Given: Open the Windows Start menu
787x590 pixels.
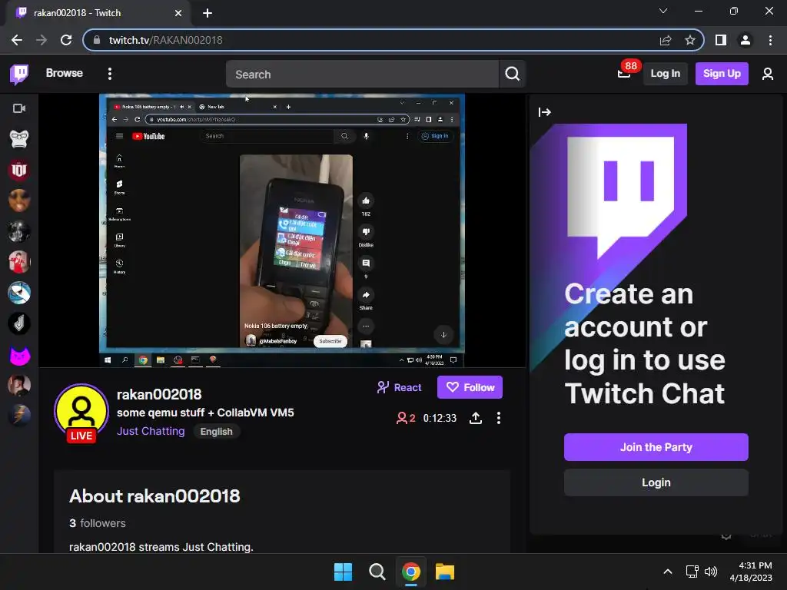Looking at the screenshot, I should pyautogui.click(x=344, y=572).
